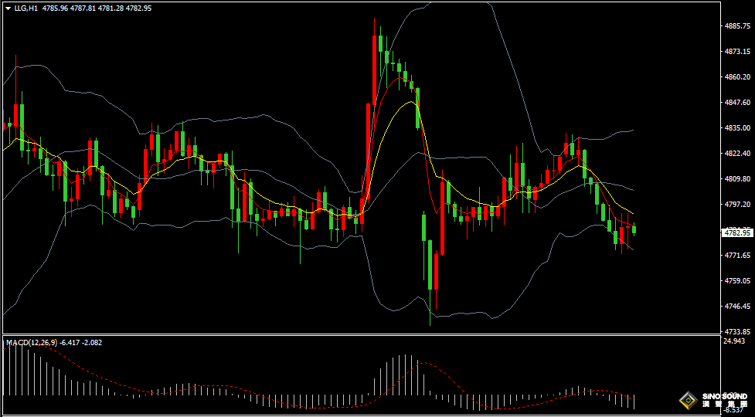The image size is (755, 417).
Task: Click the SINO SOUND watermark text
Action: [x=724, y=397]
